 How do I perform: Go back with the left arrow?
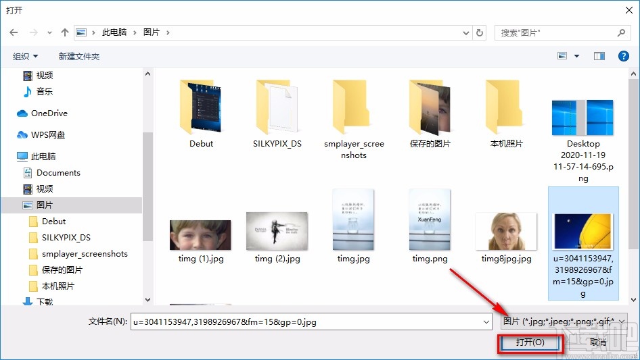point(14,32)
